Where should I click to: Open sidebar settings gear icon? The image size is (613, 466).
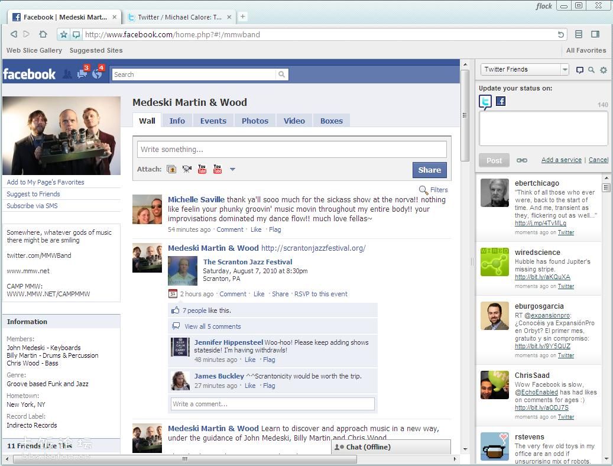point(603,70)
